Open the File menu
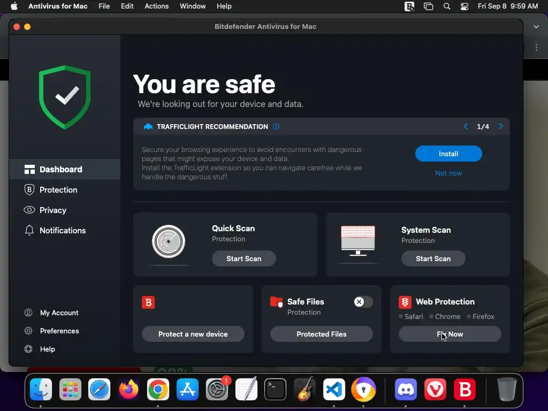Image resolution: width=548 pixels, height=411 pixels. tap(104, 6)
